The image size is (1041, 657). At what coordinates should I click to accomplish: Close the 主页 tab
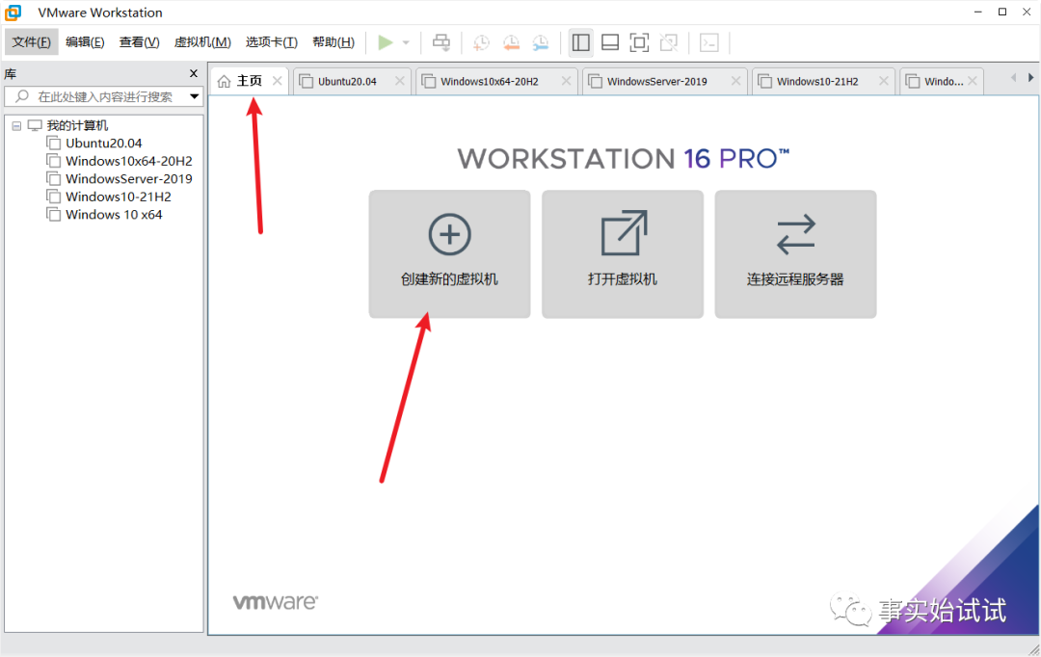coord(277,81)
